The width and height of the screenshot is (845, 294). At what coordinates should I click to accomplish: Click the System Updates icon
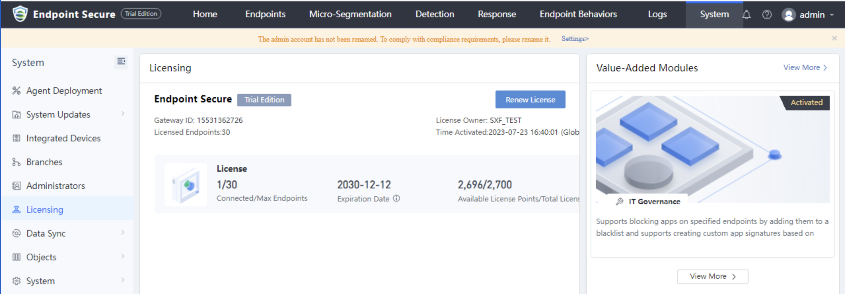pos(17,115)
